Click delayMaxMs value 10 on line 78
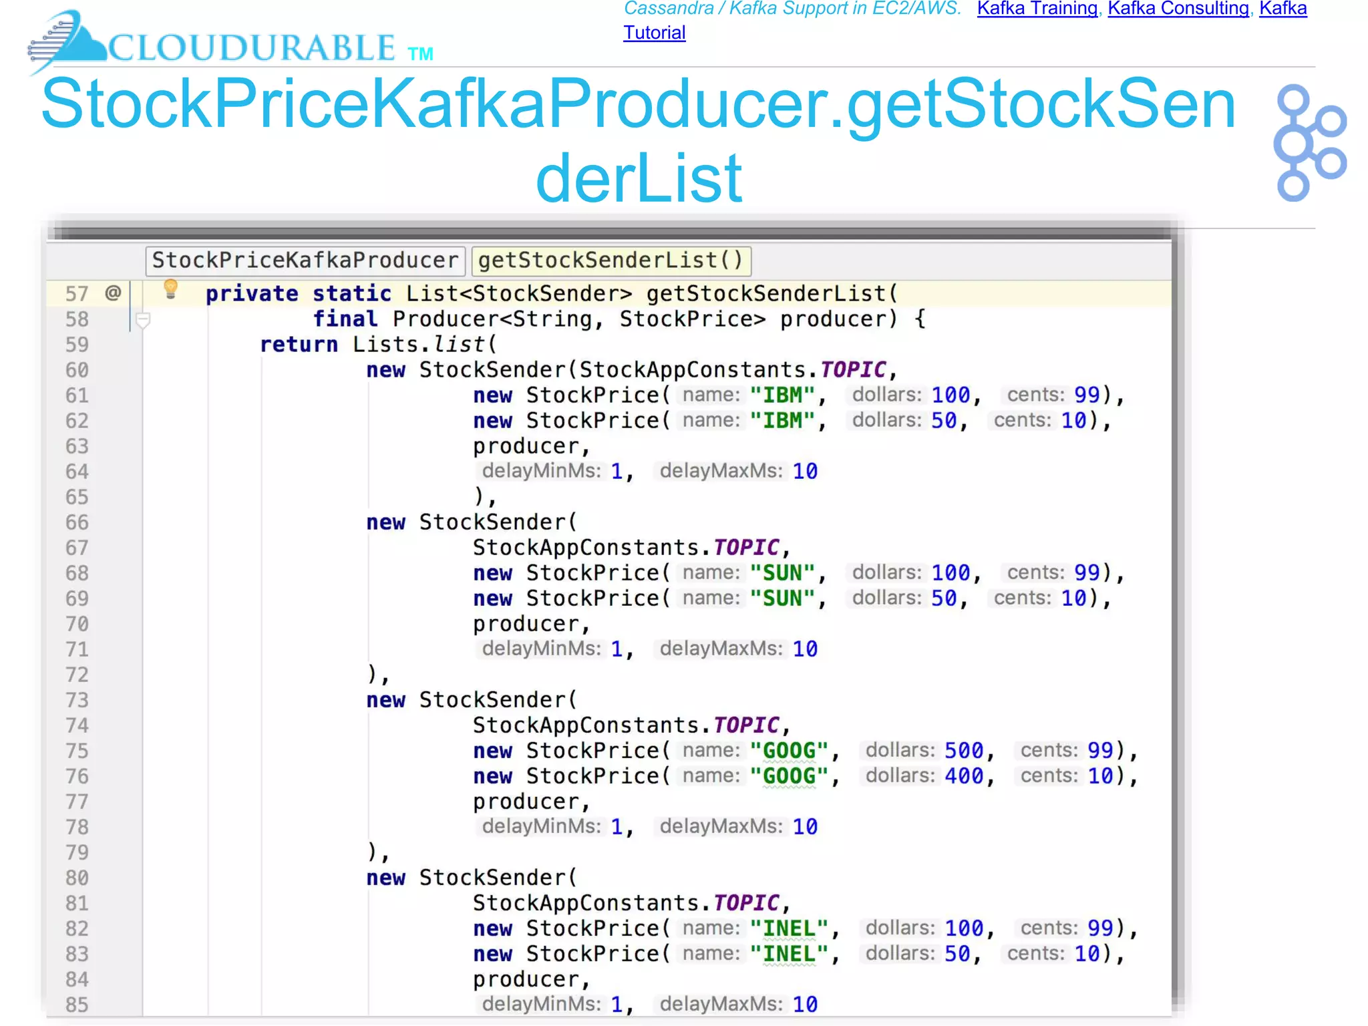The width and height of the screenshot is (1368, 1026). click(x=805, y=827)
